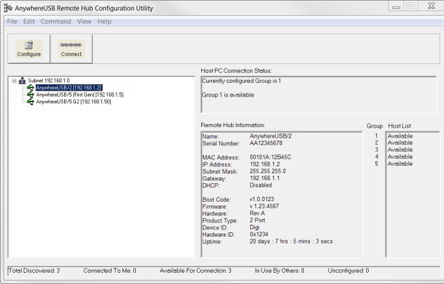The width and height of the screenshot is (444, 284).
Task: Select Group 5 Available host list entry
Action: point(400,164)
